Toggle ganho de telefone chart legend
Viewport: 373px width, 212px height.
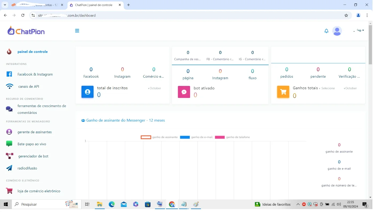pyautogui.click(x=233, y=137)
